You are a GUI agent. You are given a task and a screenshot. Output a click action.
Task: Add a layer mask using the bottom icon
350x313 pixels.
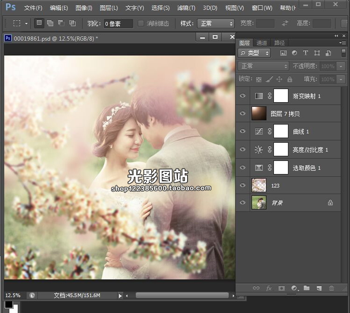(281, 288)
